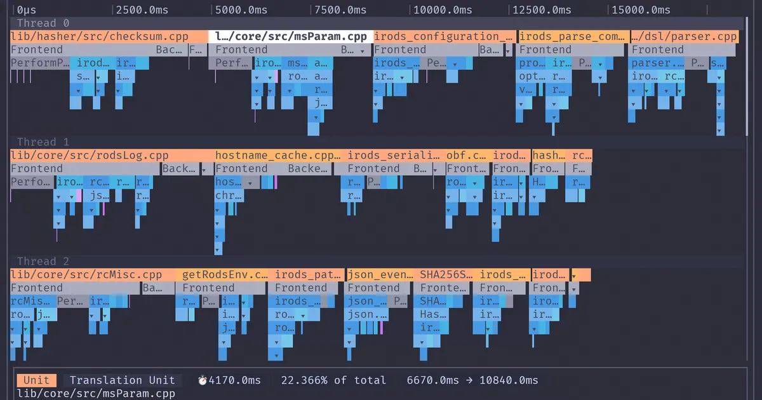Click the Backe… block under hostname_cache.cpp
762x400 pixels.
click(x=309, y=169)
